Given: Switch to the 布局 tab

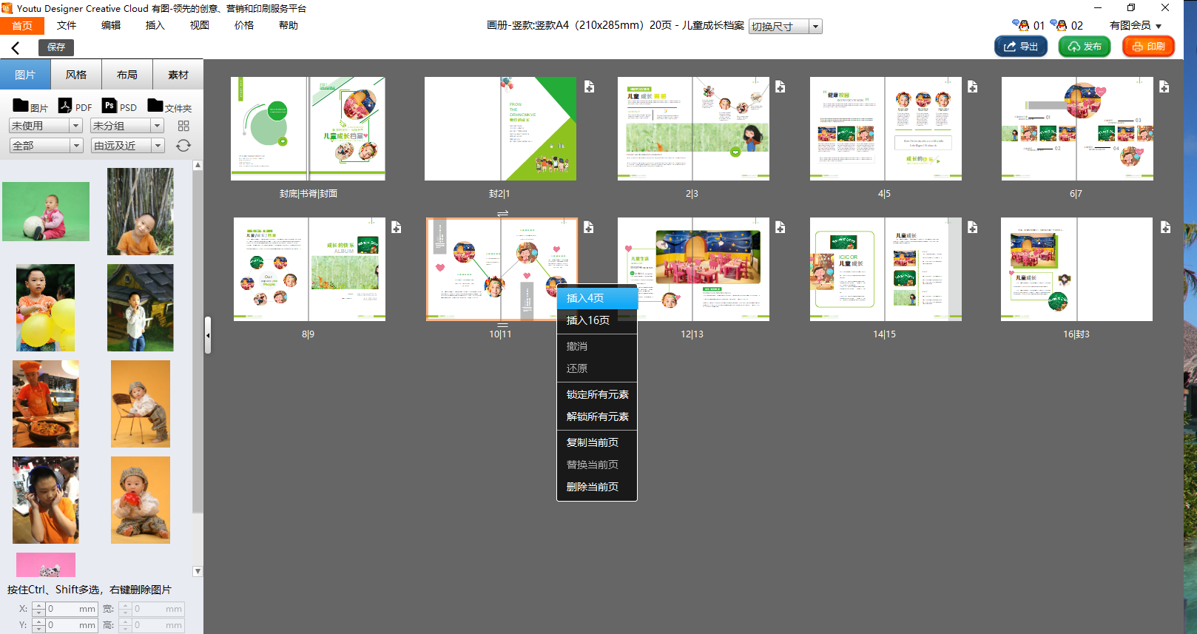Looking at the screenshot, I should tap(127, 75).
